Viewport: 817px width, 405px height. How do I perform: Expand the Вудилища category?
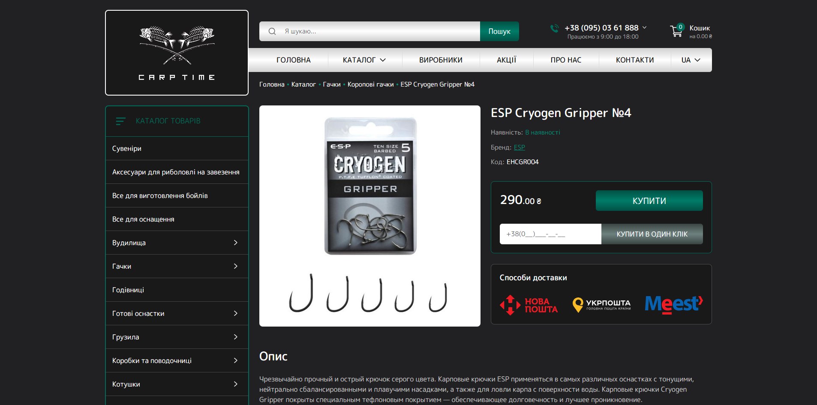(x=235, y=243)
